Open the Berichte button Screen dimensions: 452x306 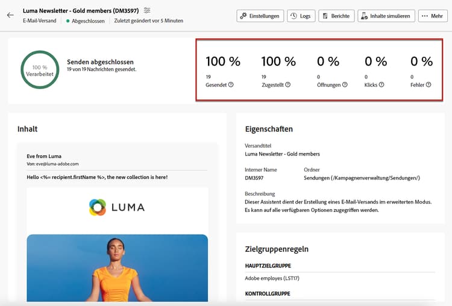click(x=336, y=16)
